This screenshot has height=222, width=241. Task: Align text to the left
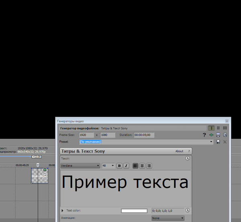(135, 166)
